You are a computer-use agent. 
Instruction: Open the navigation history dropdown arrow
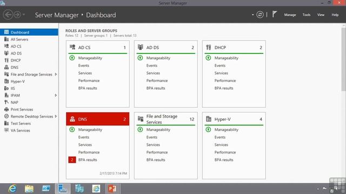[x=24, y=15]
